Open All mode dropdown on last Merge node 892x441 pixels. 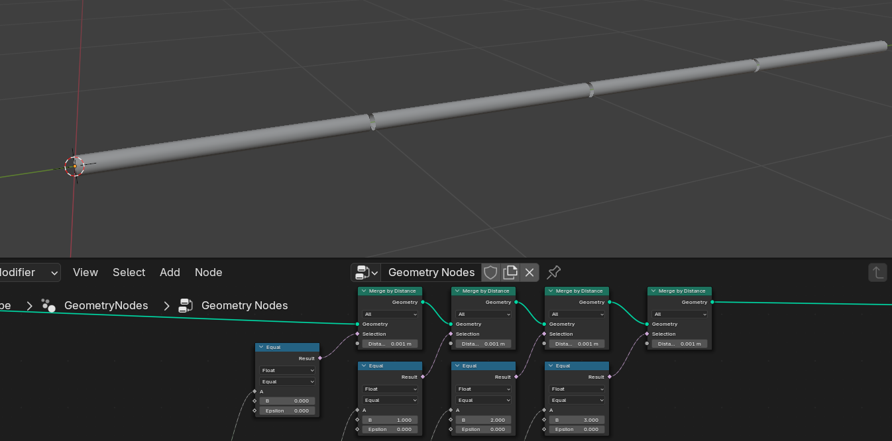679,314
